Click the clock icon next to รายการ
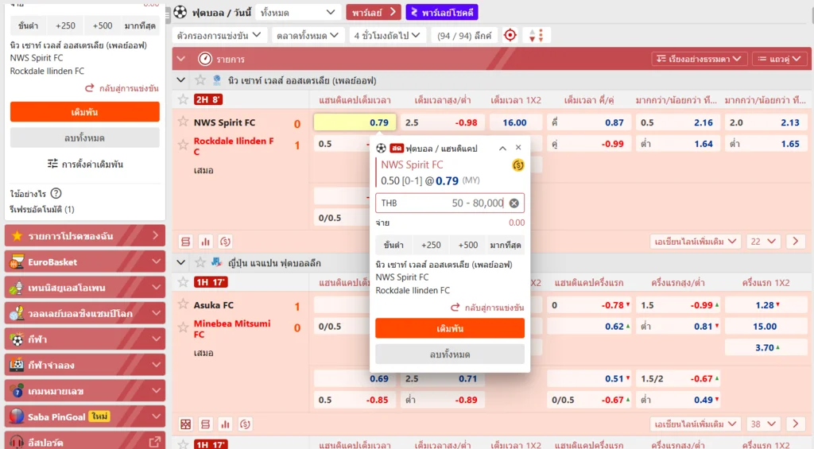The image size is (814, 449). pyautogui.click(x=205, y=59)
